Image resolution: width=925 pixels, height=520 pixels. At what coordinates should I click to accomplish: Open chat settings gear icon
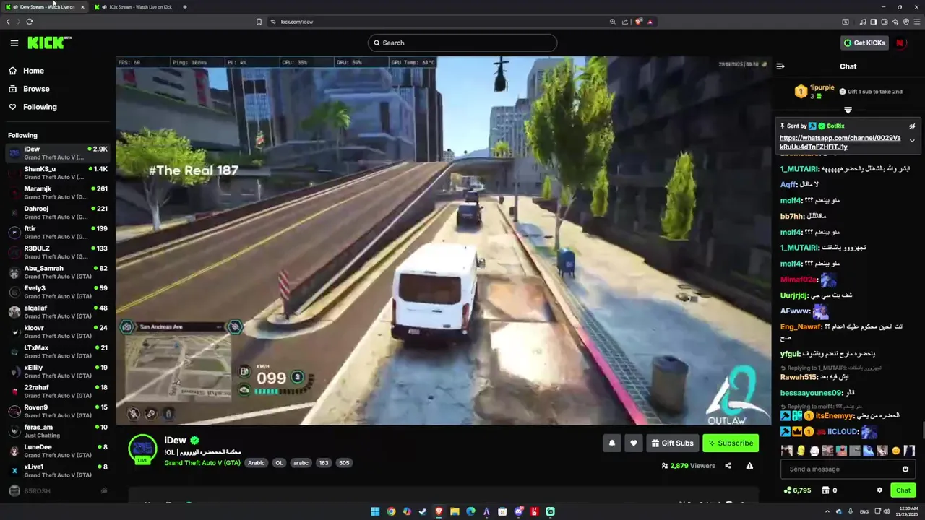pos(879,490)
